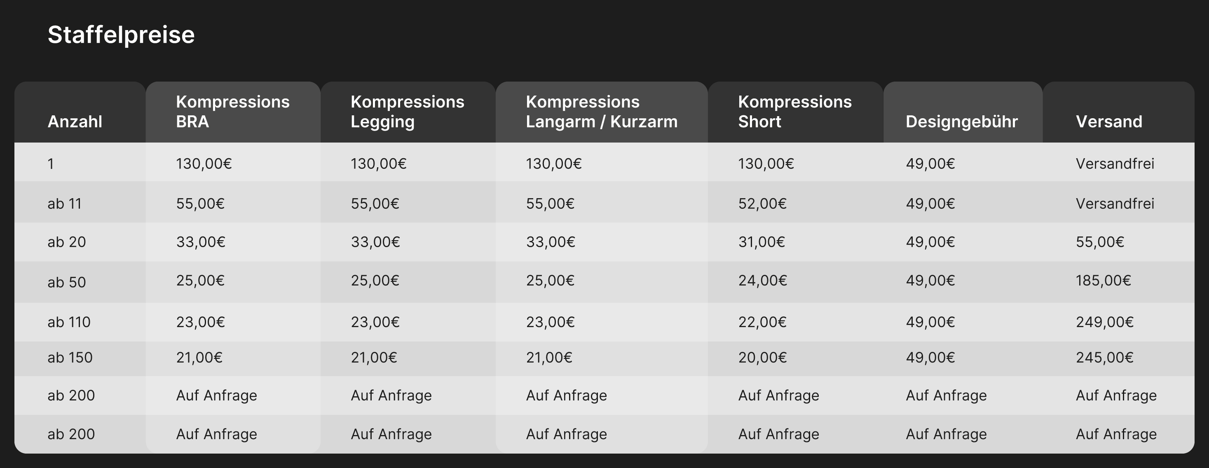Select the 24,00€ Short price cell
This screenshot has height=468, width=1209.
click(762, 281)
